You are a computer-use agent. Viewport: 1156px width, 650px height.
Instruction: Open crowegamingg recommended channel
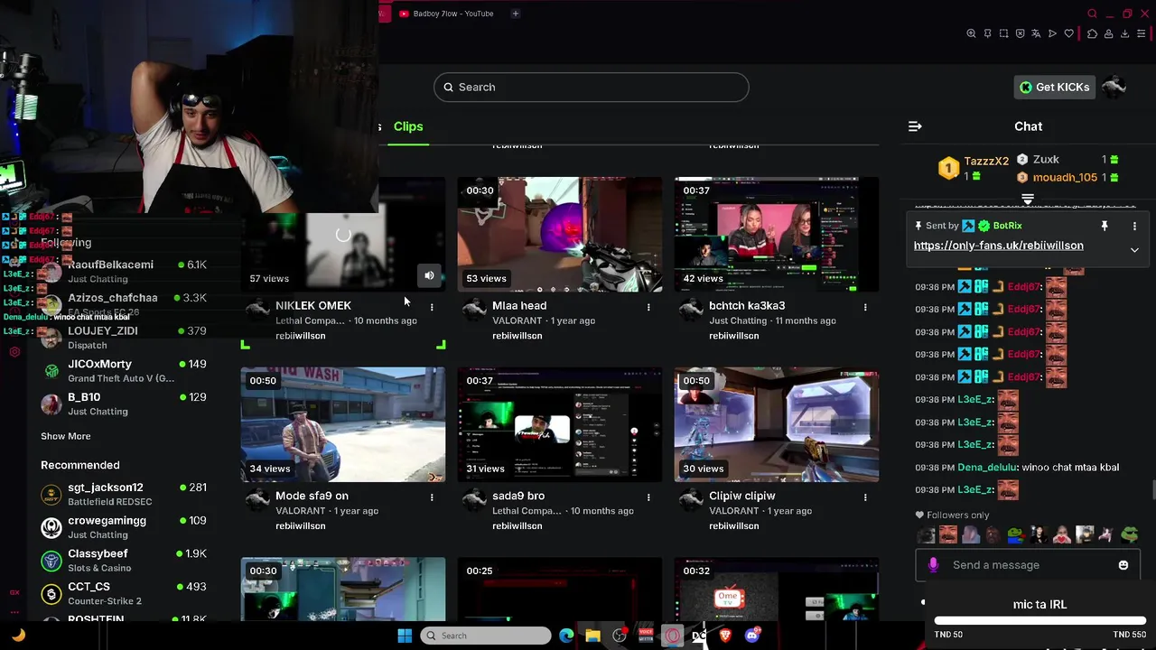124,527
